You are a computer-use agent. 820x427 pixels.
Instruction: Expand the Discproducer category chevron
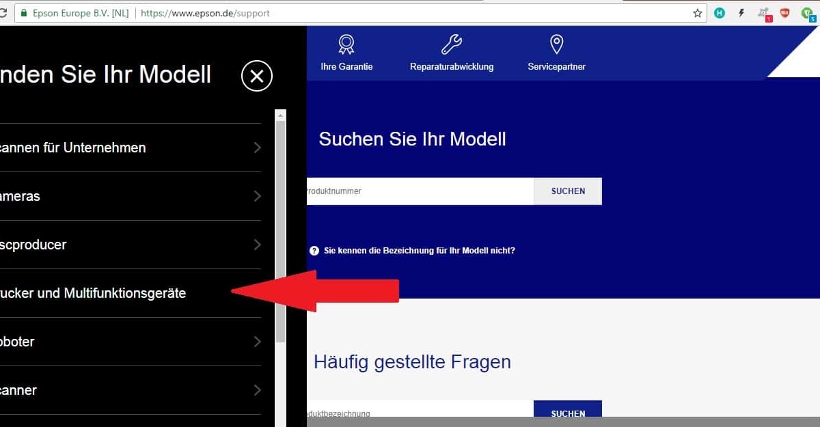[x=257, y=245]
